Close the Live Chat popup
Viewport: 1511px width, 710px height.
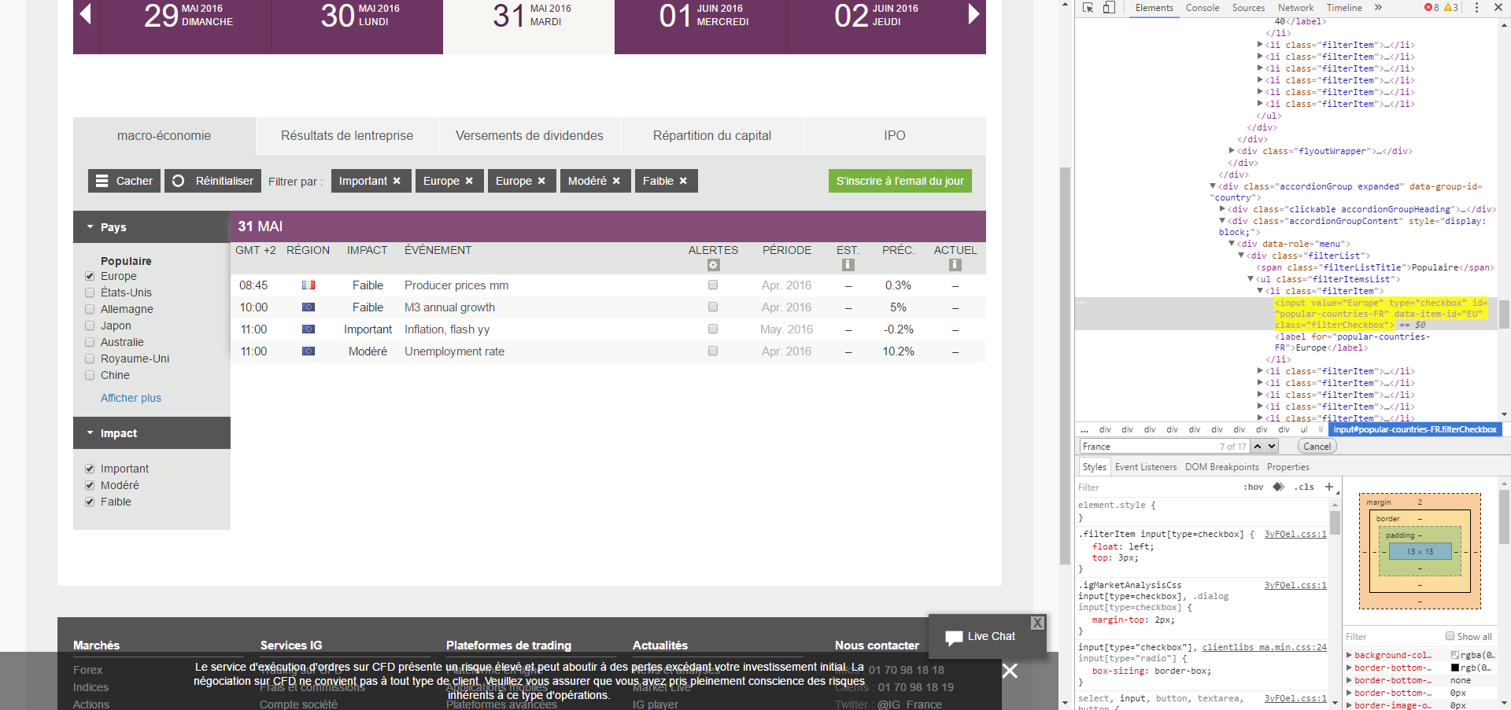pyautogui.click(x=1038, y=623)
